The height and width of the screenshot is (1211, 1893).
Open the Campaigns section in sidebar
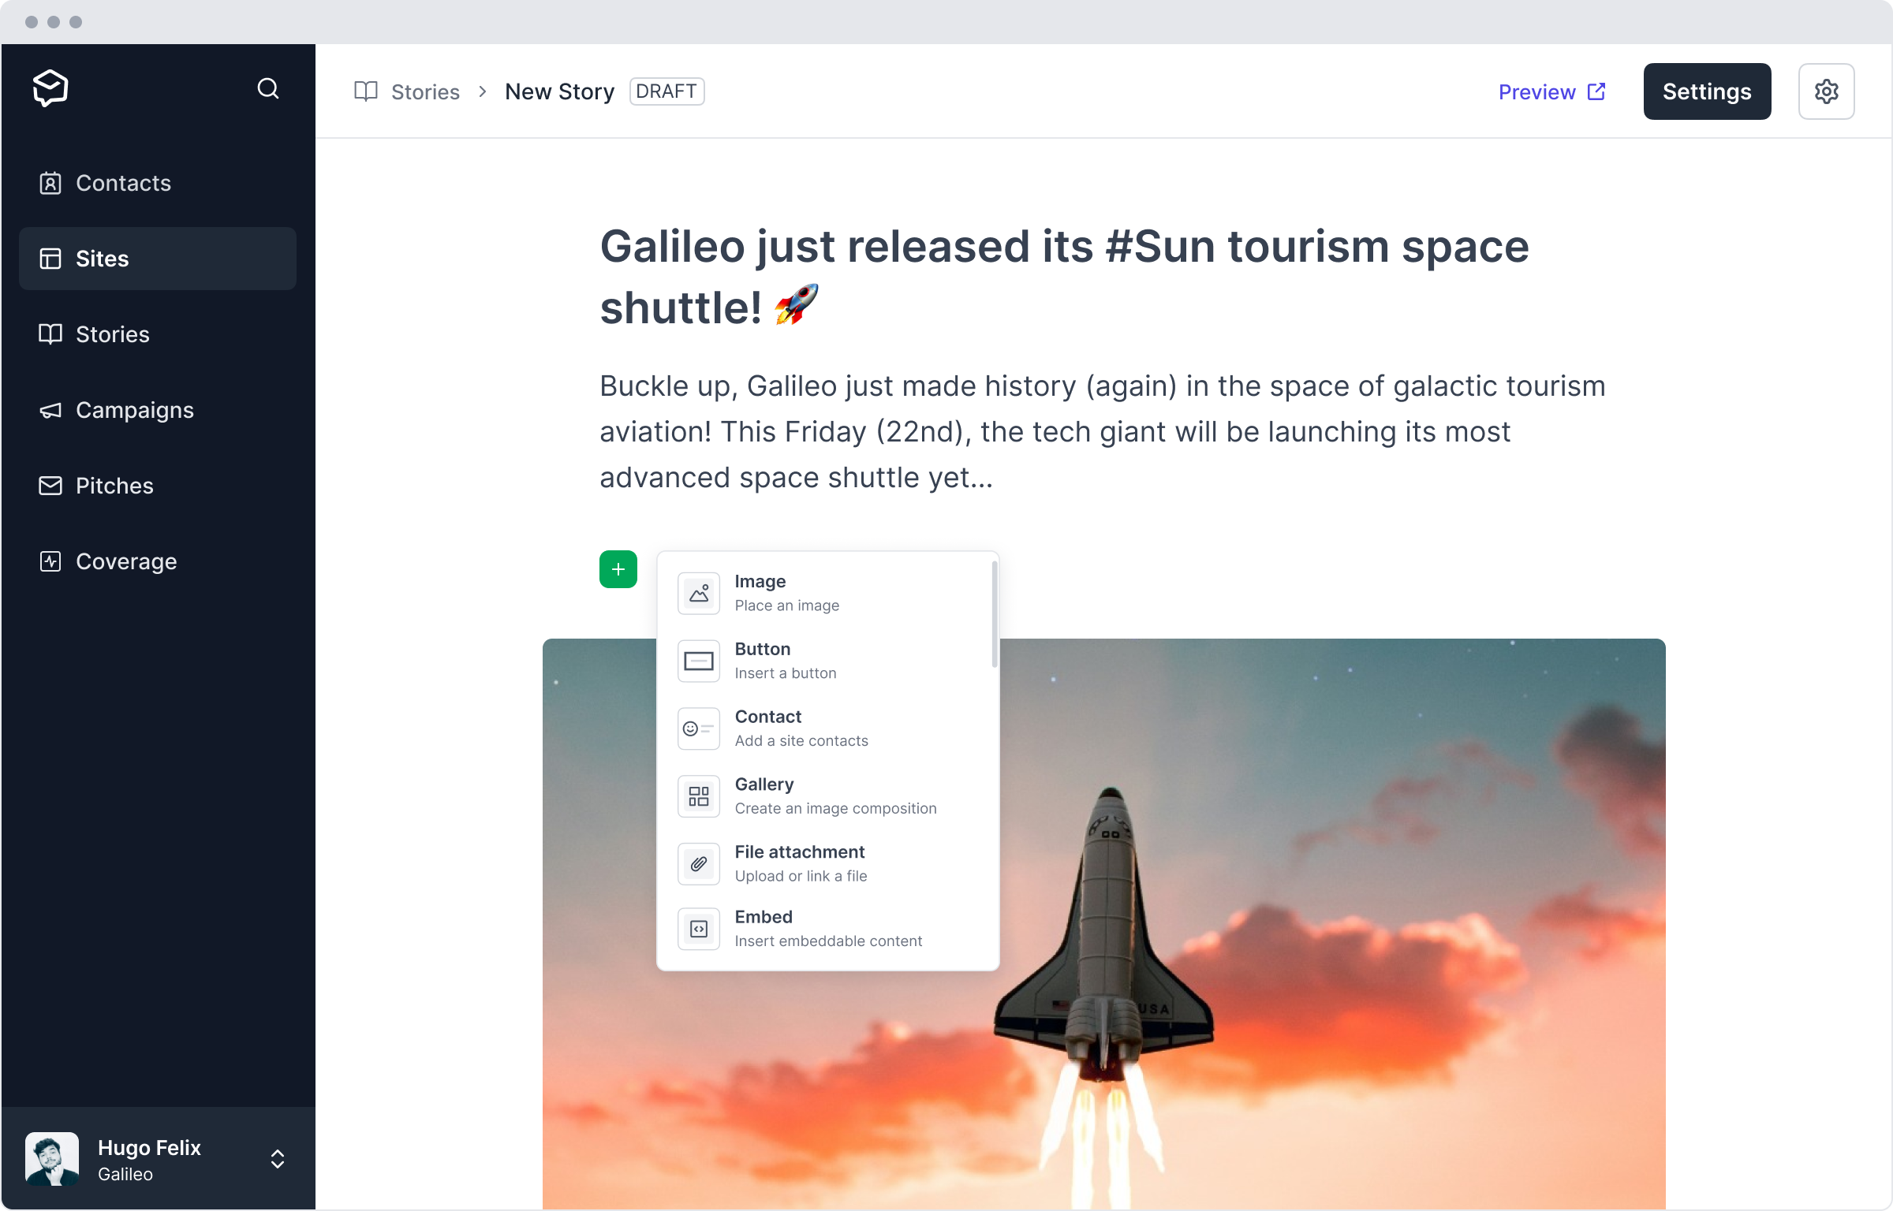(x=135, y=410)
